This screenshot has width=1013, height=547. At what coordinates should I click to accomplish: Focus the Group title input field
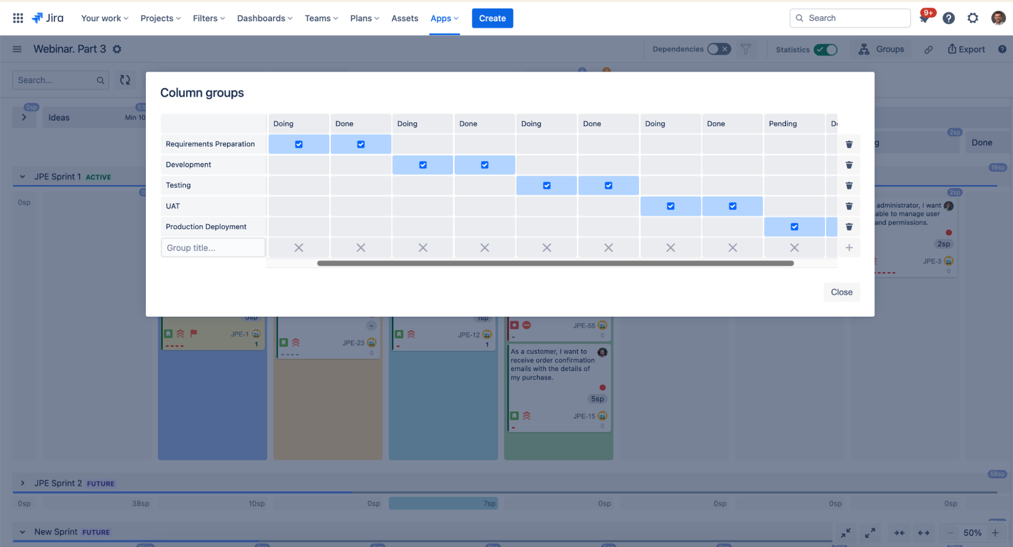point(213,248)
